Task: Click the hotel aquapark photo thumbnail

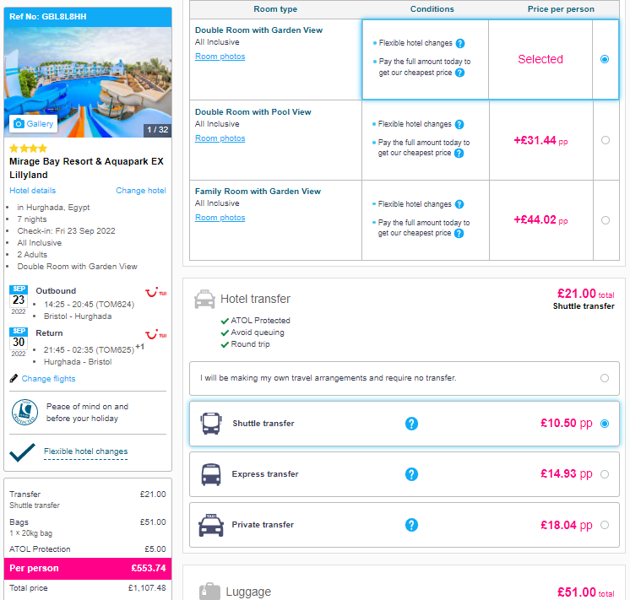Action: [x=88, y=82]
